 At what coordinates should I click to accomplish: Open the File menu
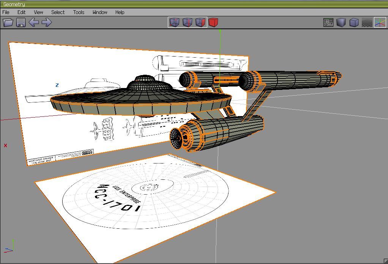[6, 12]
